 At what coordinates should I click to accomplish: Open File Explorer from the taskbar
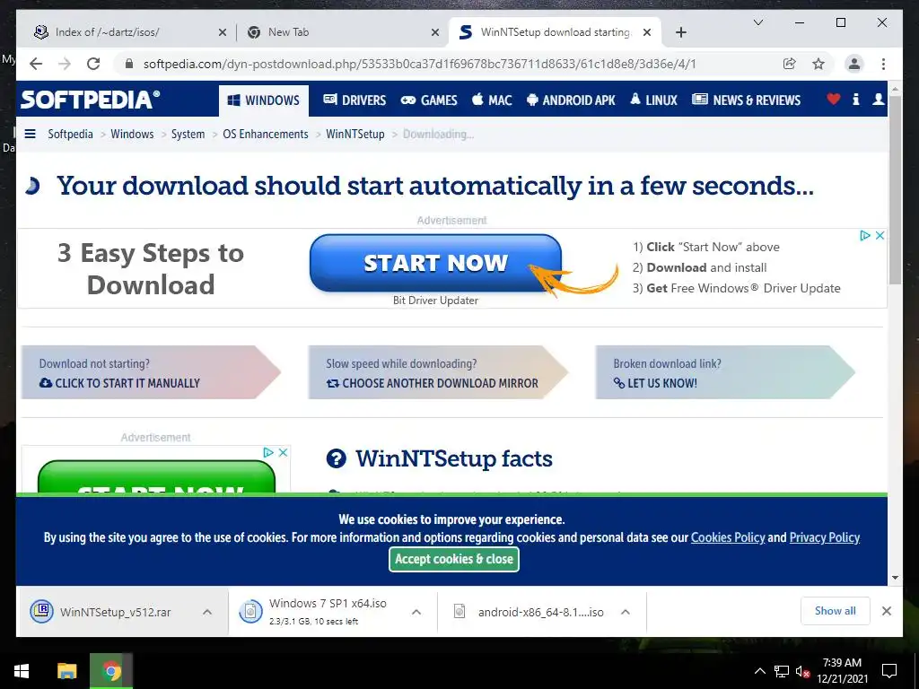click(66, 671)
